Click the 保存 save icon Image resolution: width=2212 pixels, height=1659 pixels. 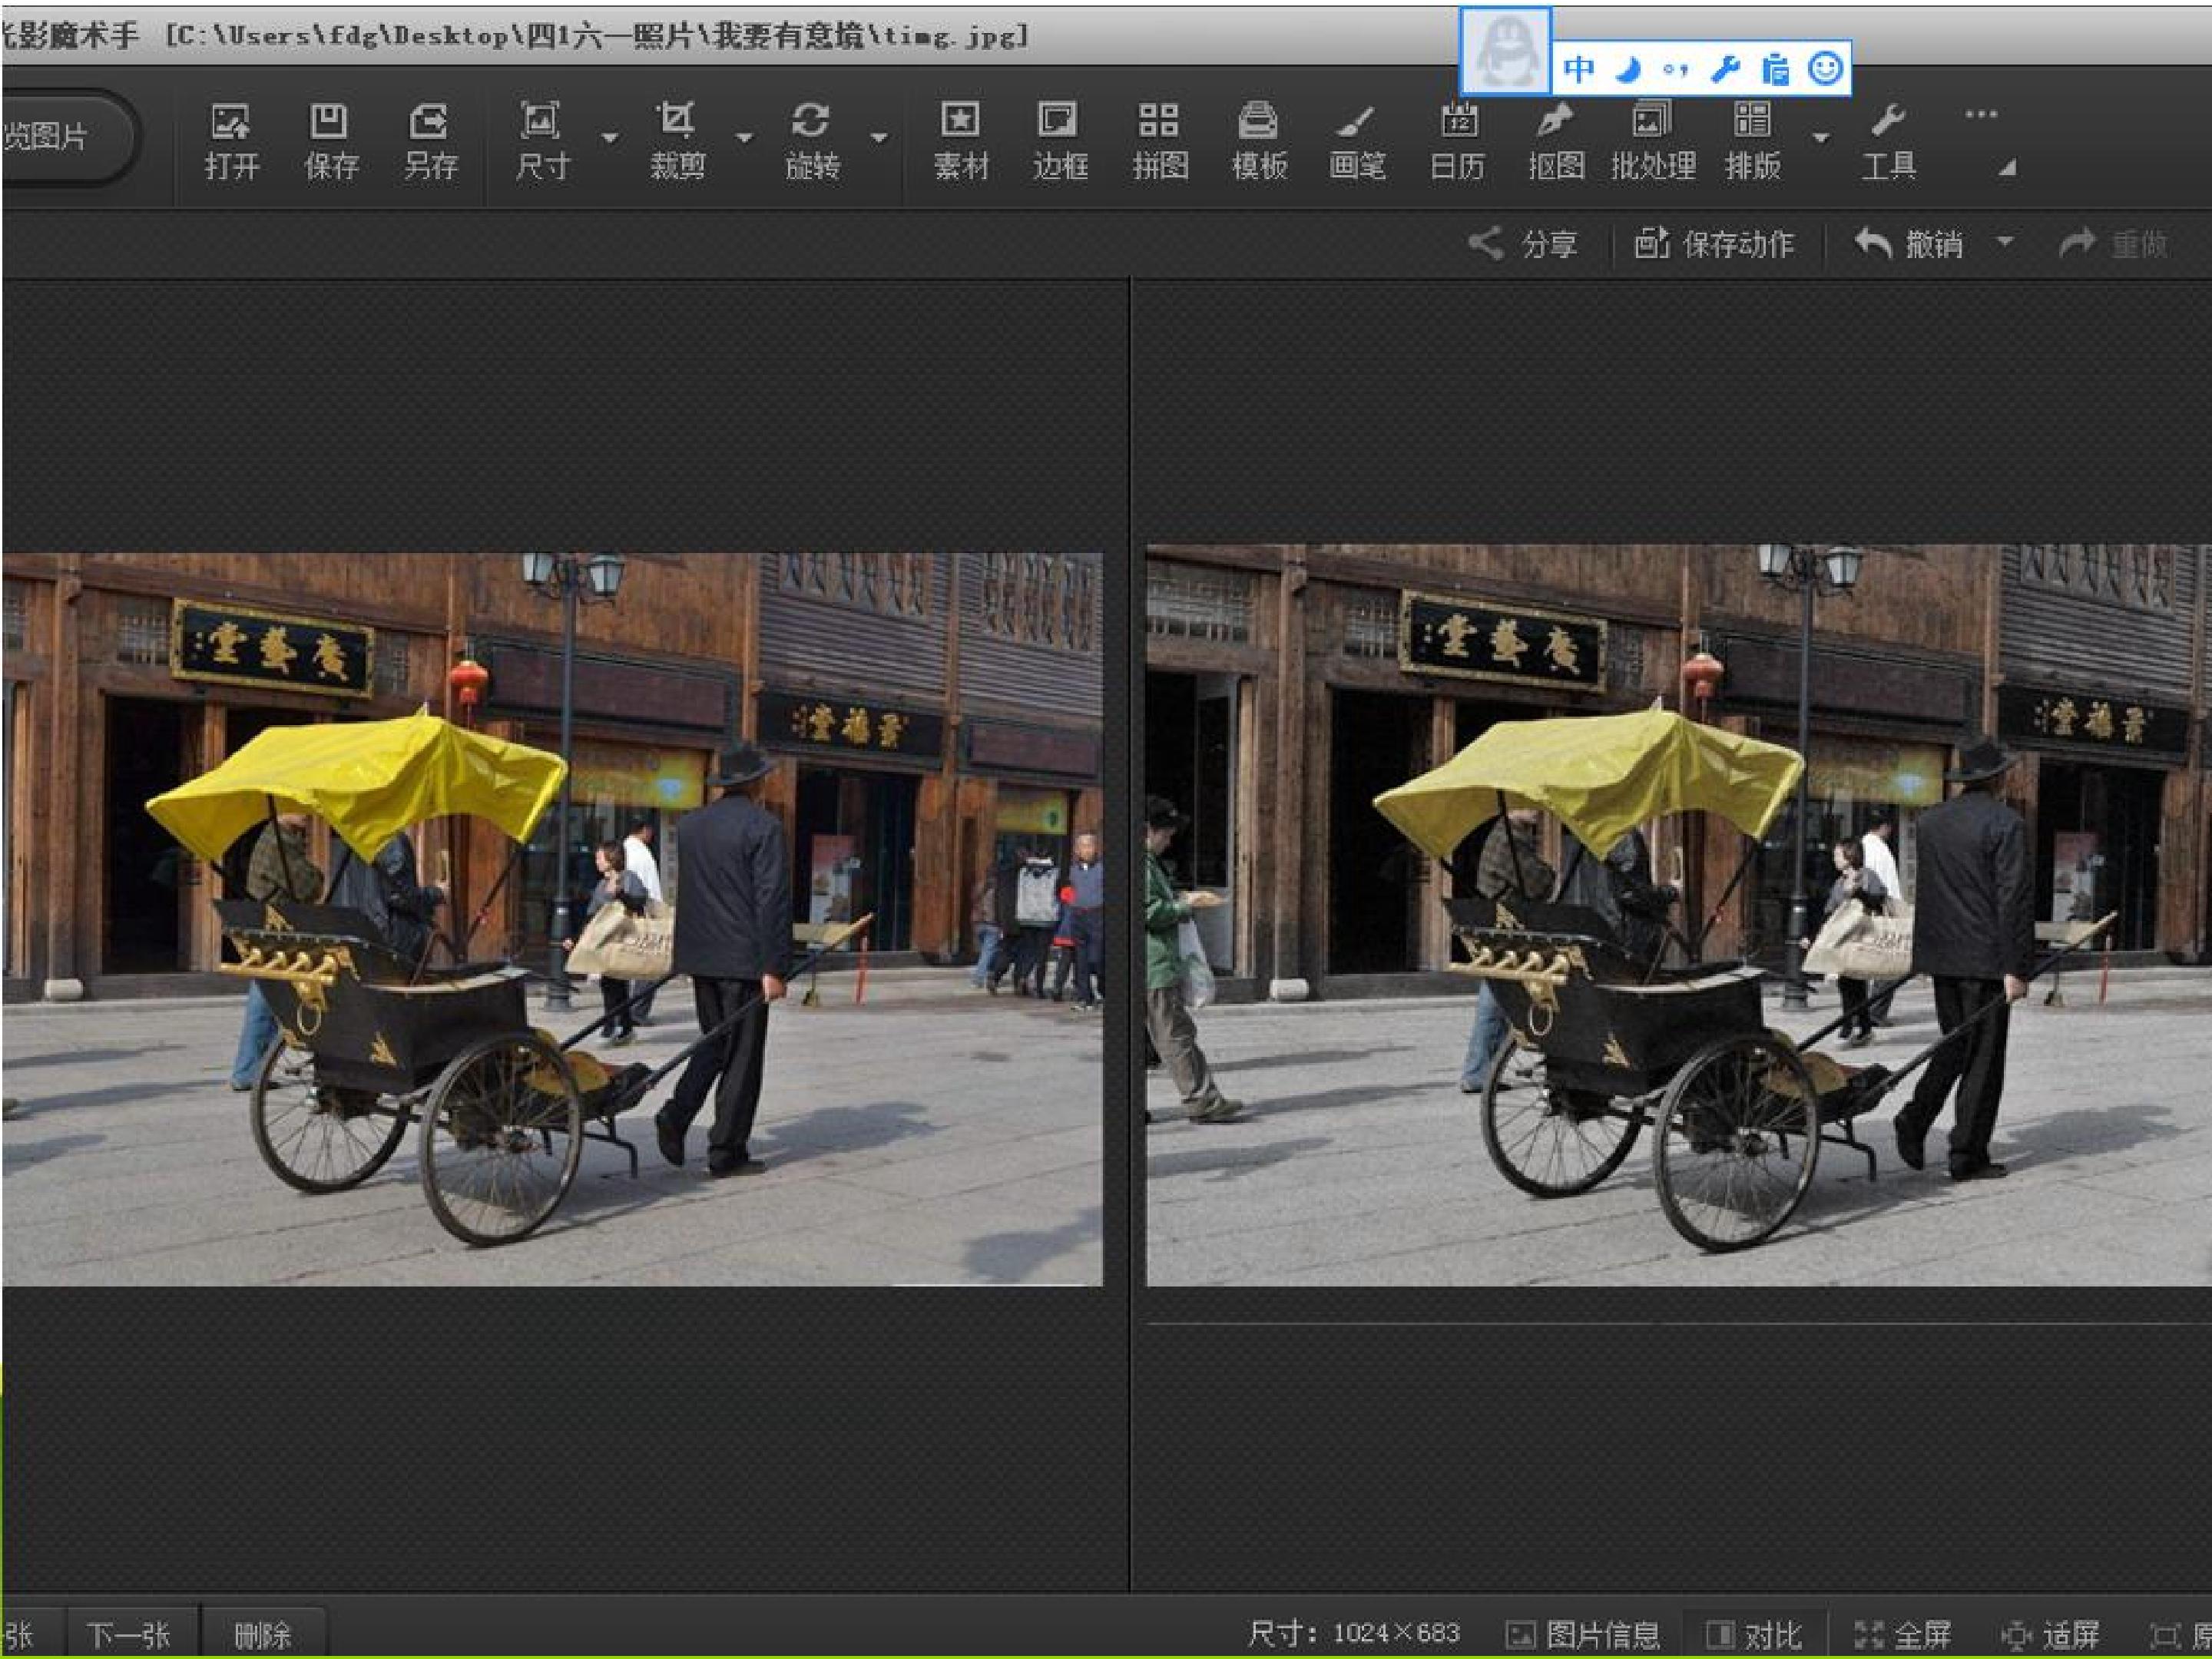330,140
